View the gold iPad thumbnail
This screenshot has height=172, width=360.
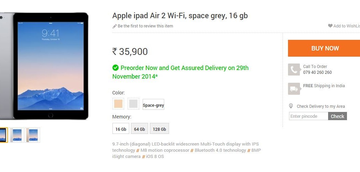point(33,135)
